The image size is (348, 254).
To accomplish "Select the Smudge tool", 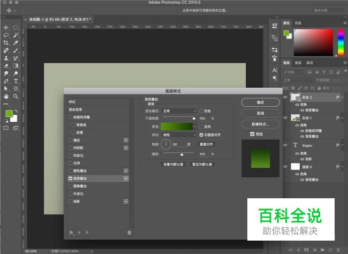I will [6, 73].
